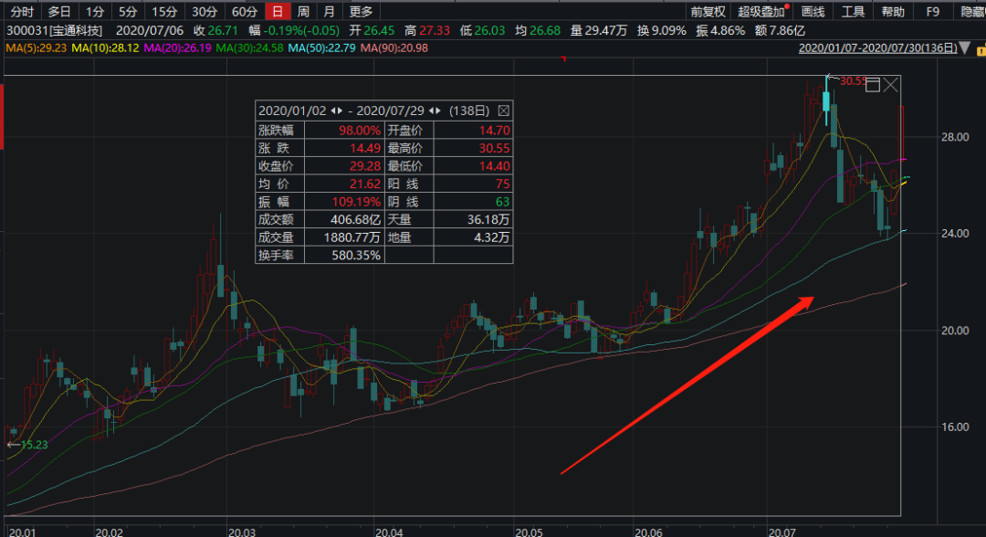
Task: Close the interval statistics panel
Action: point(503,111)
